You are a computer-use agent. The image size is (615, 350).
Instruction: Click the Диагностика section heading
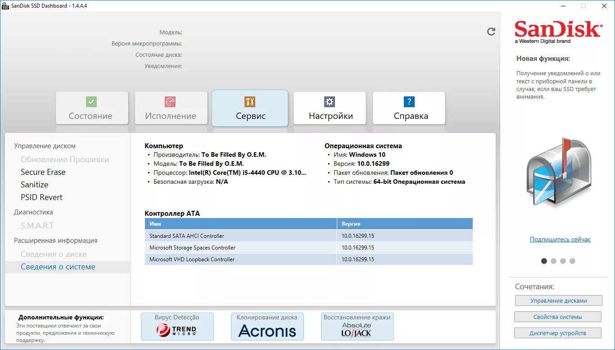click(33, 212)
